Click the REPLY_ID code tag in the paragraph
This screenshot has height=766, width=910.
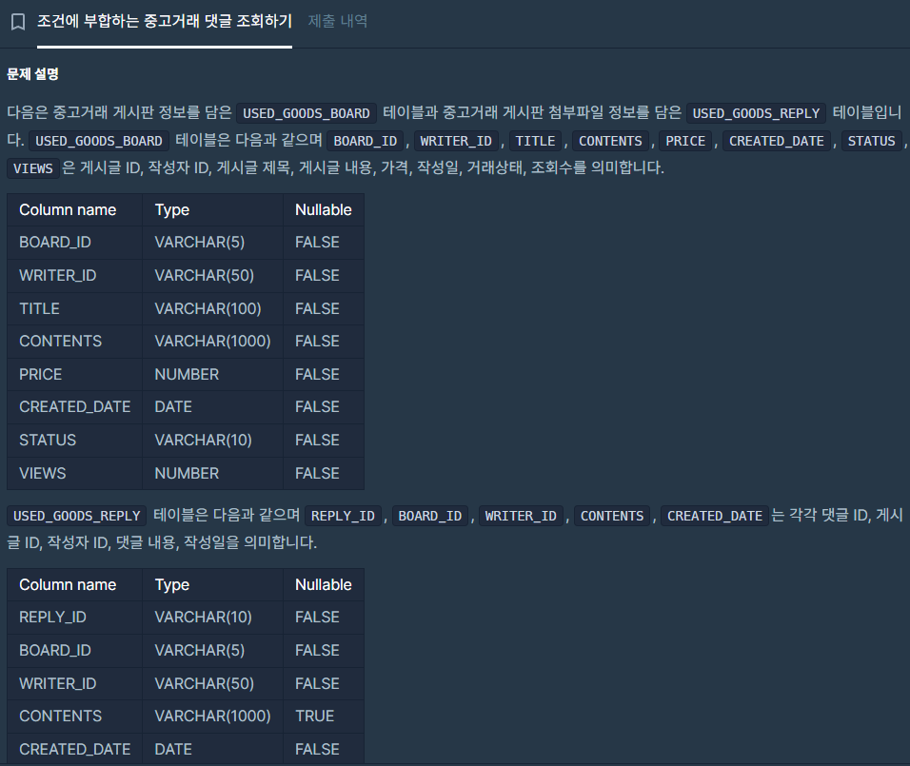click(x=343, y=516)
